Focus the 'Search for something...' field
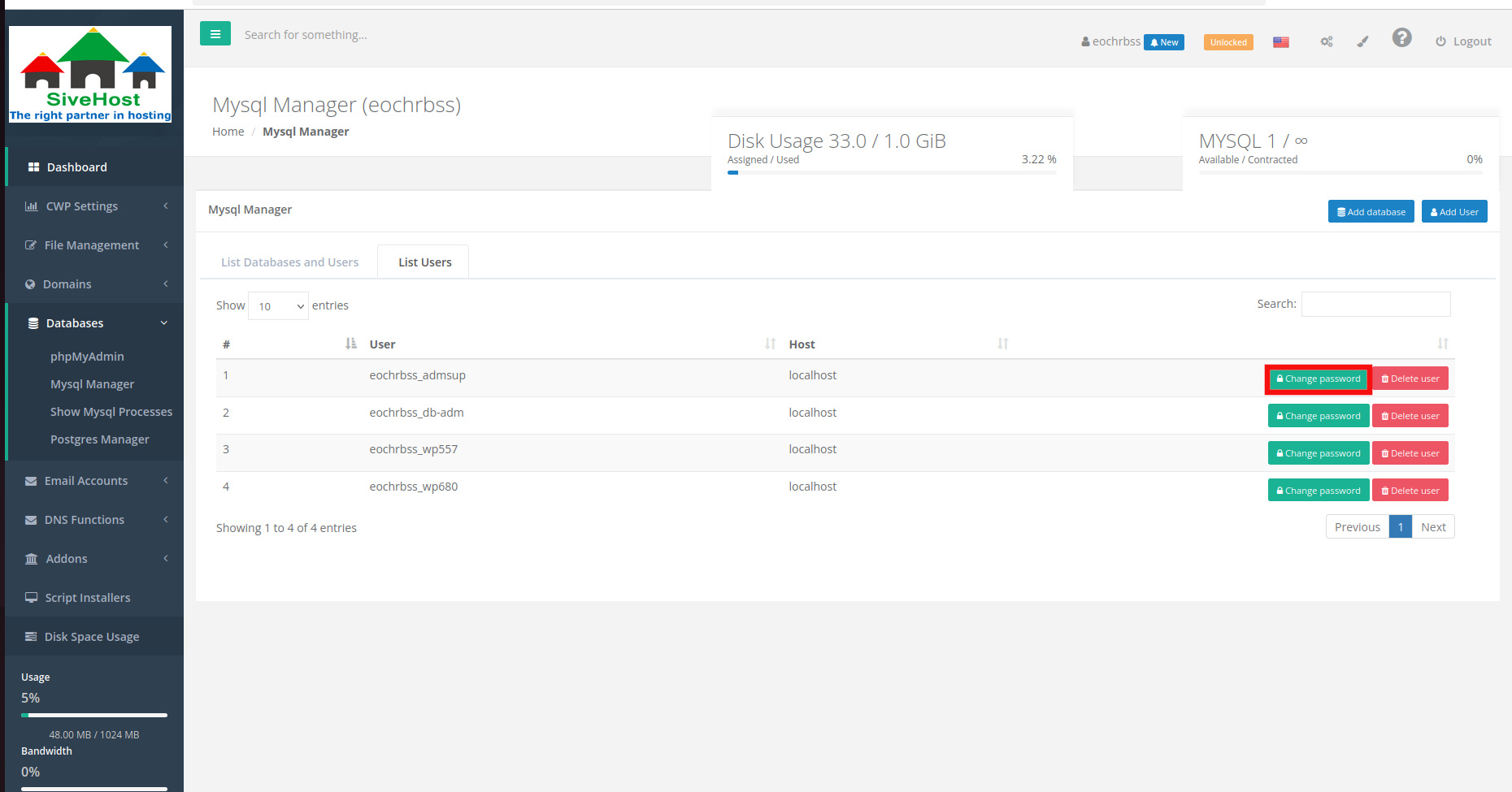1512x792 pixels. (x=306, y=35)
